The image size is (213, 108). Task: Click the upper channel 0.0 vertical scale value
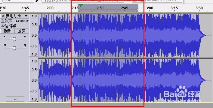pyautogui.click(x=34, y=35)
